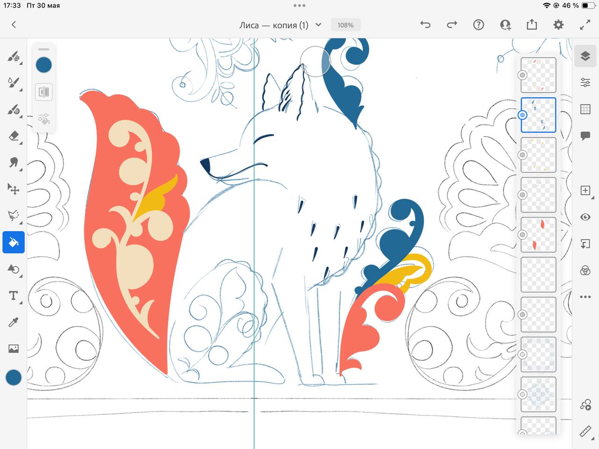The image size is (599, 449).
Task: Open app settings gear
Action: [x=558, y=25]
